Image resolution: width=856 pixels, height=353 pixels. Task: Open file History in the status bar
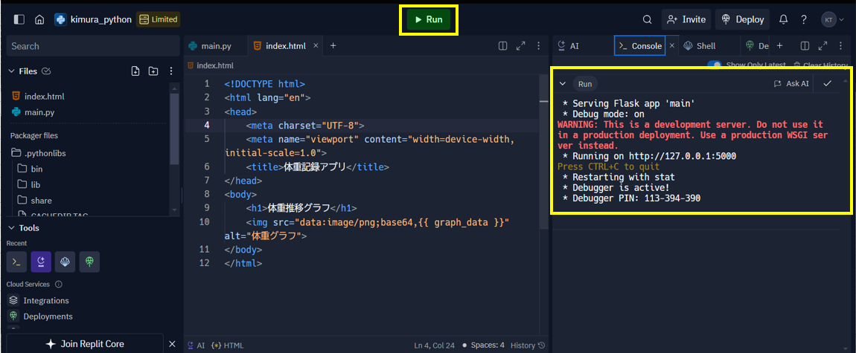[x=527, y=346]
